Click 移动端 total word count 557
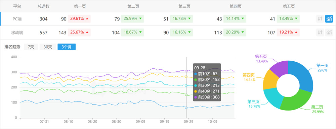Screen dimensions: 336x129 (43, 33)
